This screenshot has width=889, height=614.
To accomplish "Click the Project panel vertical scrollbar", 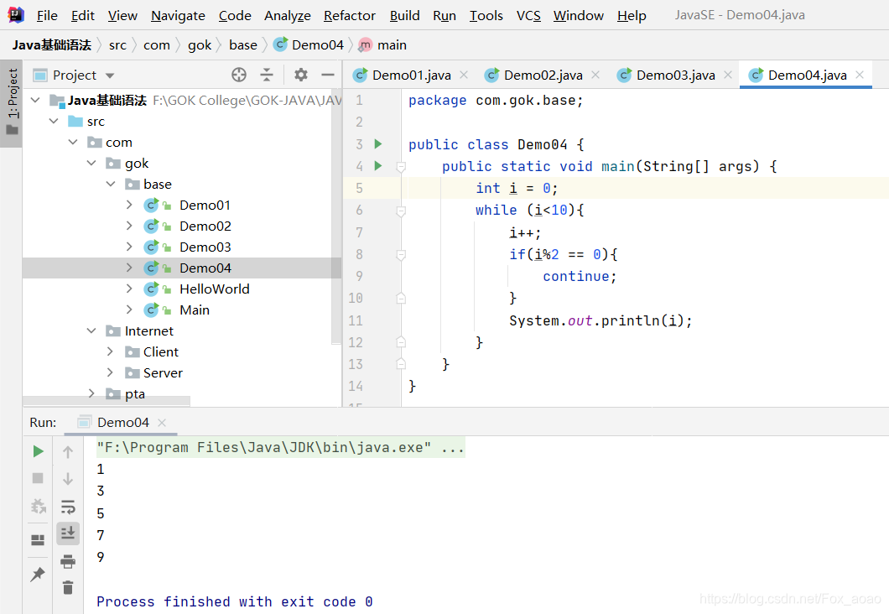I will [x=336, y=217].
